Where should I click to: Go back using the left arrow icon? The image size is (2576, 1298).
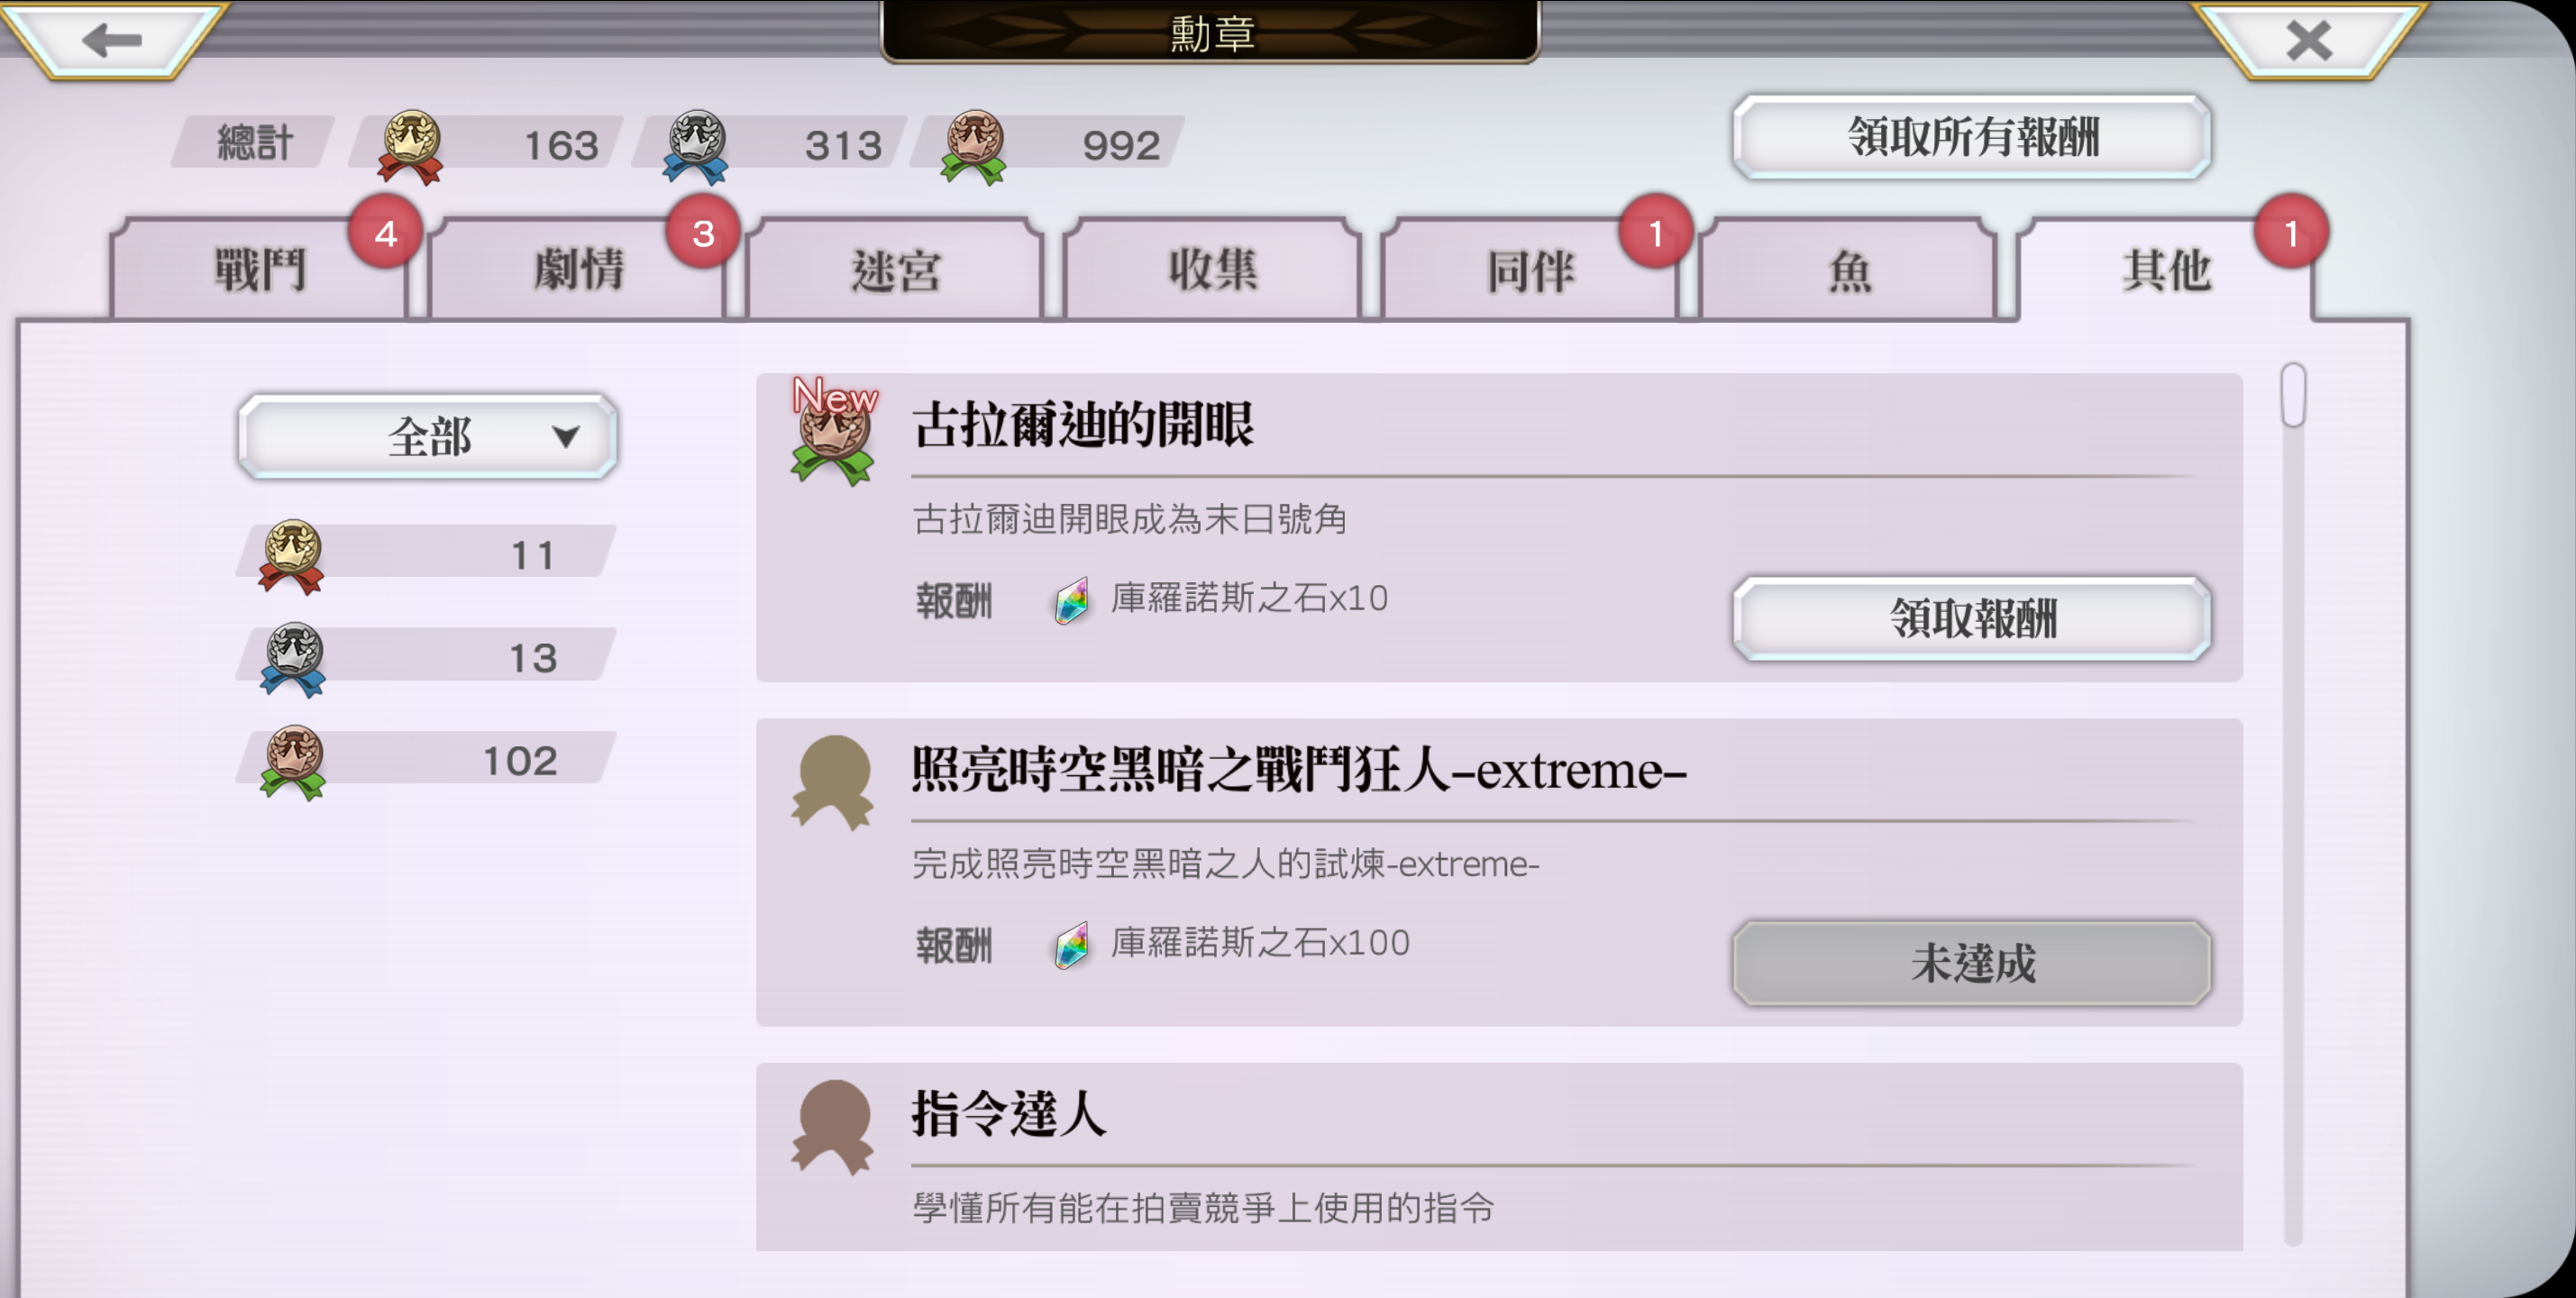click(x=112, y=40)
